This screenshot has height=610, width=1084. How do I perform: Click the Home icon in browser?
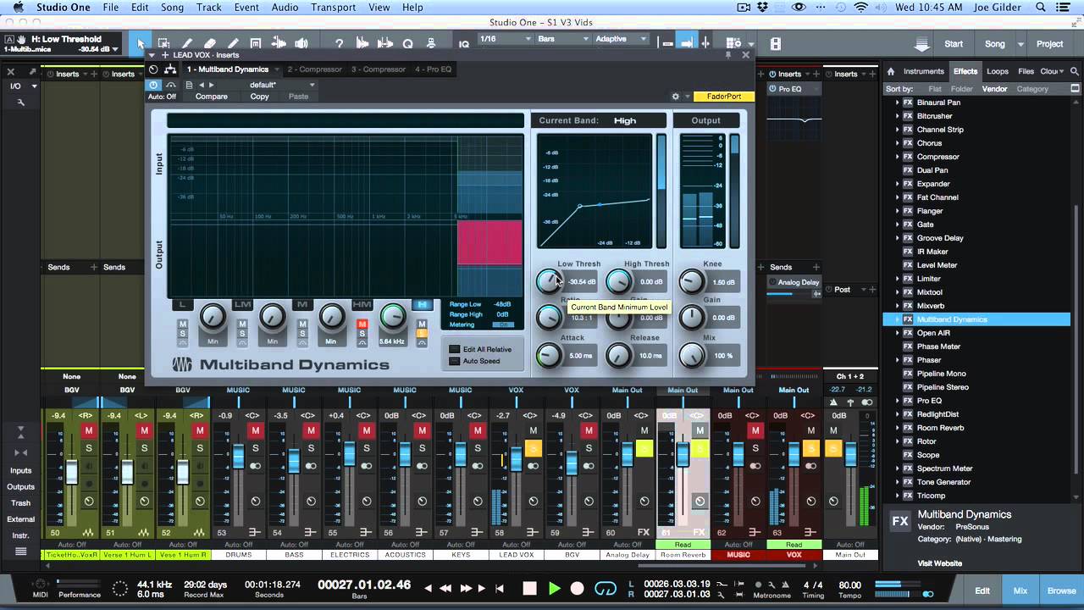891,71
